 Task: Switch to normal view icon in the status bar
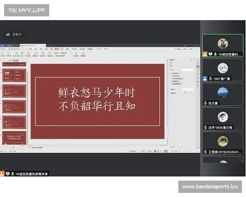pos(155,151)
